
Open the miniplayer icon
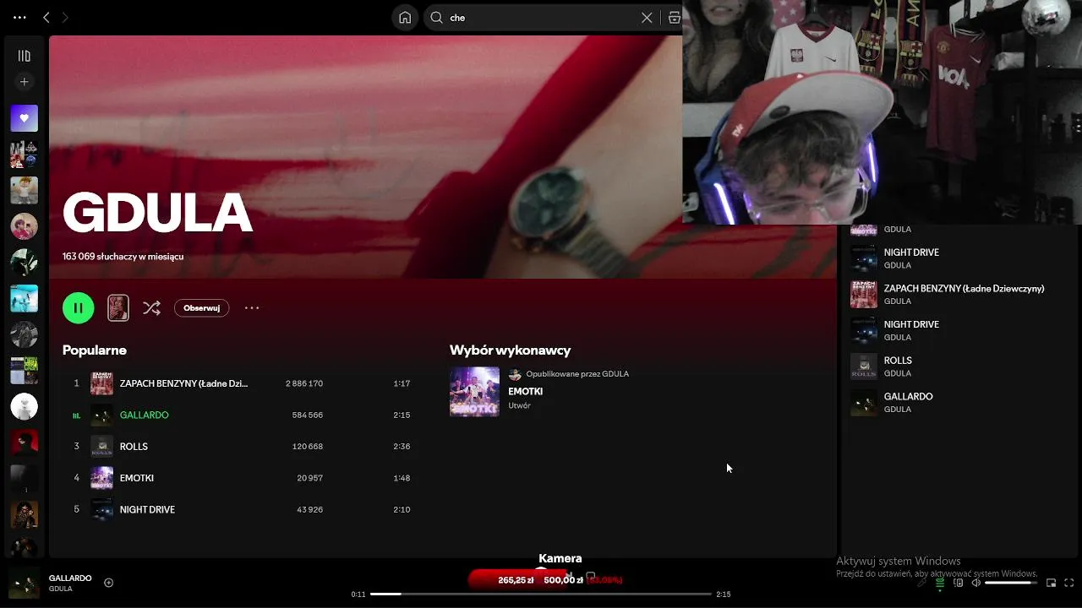coord(1051,583)
